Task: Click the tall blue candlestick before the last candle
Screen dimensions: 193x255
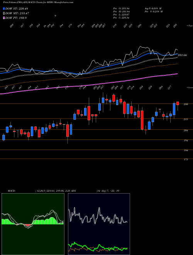Action: coord(174,109)
